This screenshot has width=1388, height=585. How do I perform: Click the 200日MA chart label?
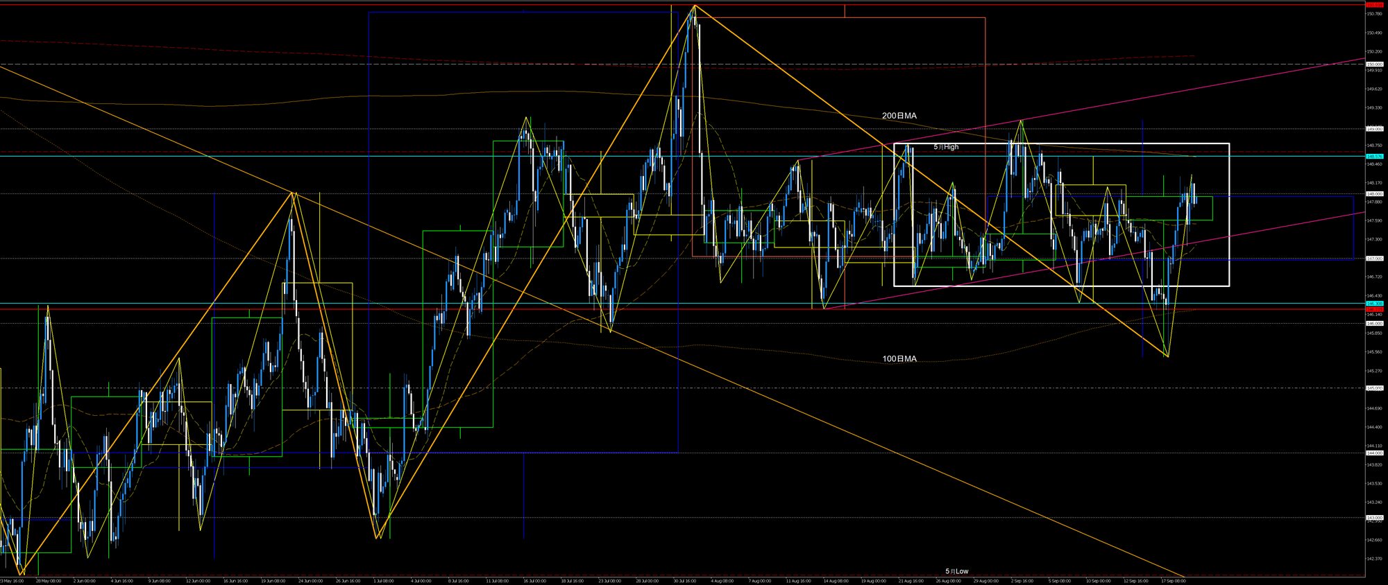coord(899,116)
